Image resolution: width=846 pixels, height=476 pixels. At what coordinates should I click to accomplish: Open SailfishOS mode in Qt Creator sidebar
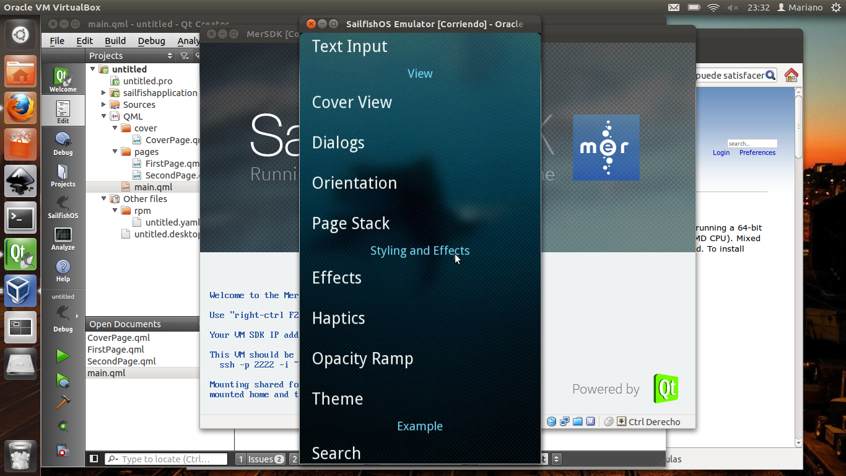[63, 207]
